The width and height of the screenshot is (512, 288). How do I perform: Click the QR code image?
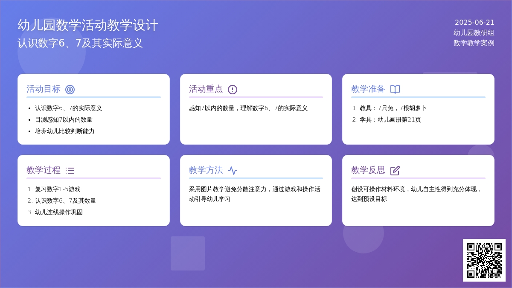click(x=484, y=260)
